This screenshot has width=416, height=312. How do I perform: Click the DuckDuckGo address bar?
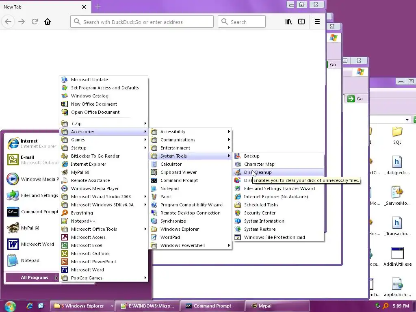point(142,22)
